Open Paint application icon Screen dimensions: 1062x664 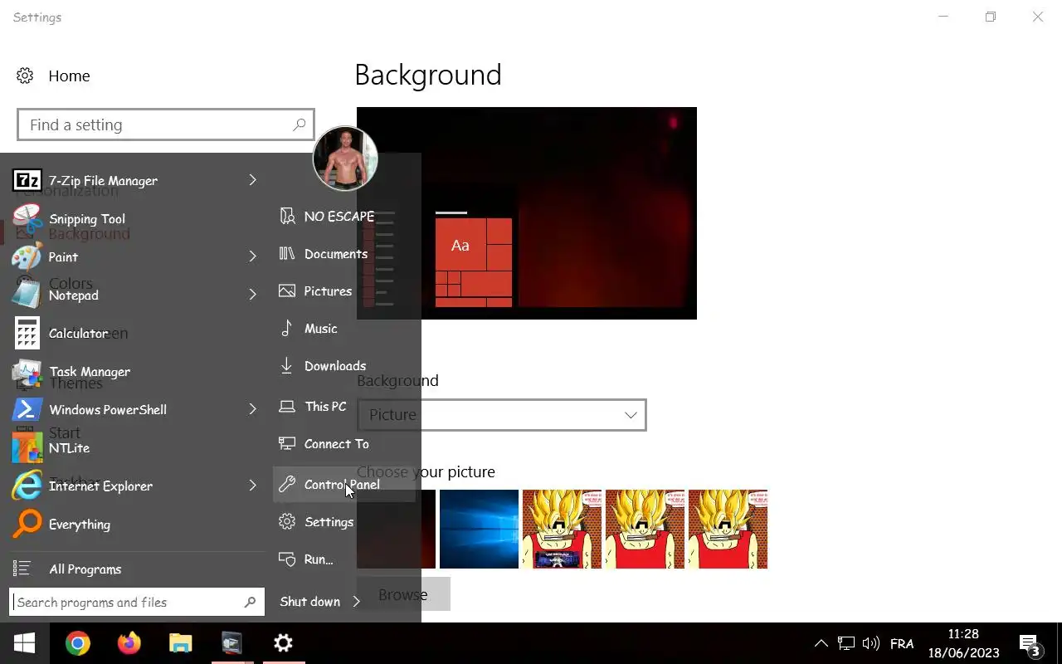(27, 257)
